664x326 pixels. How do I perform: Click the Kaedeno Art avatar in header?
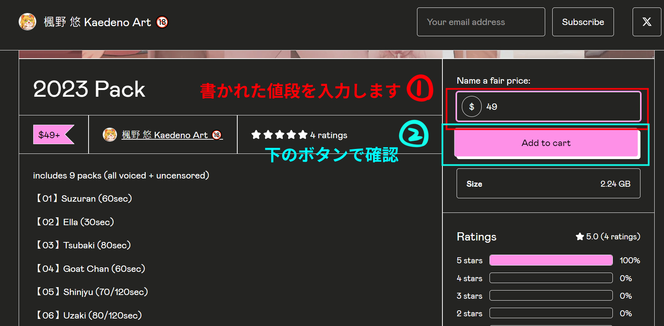tap(27, 22)
